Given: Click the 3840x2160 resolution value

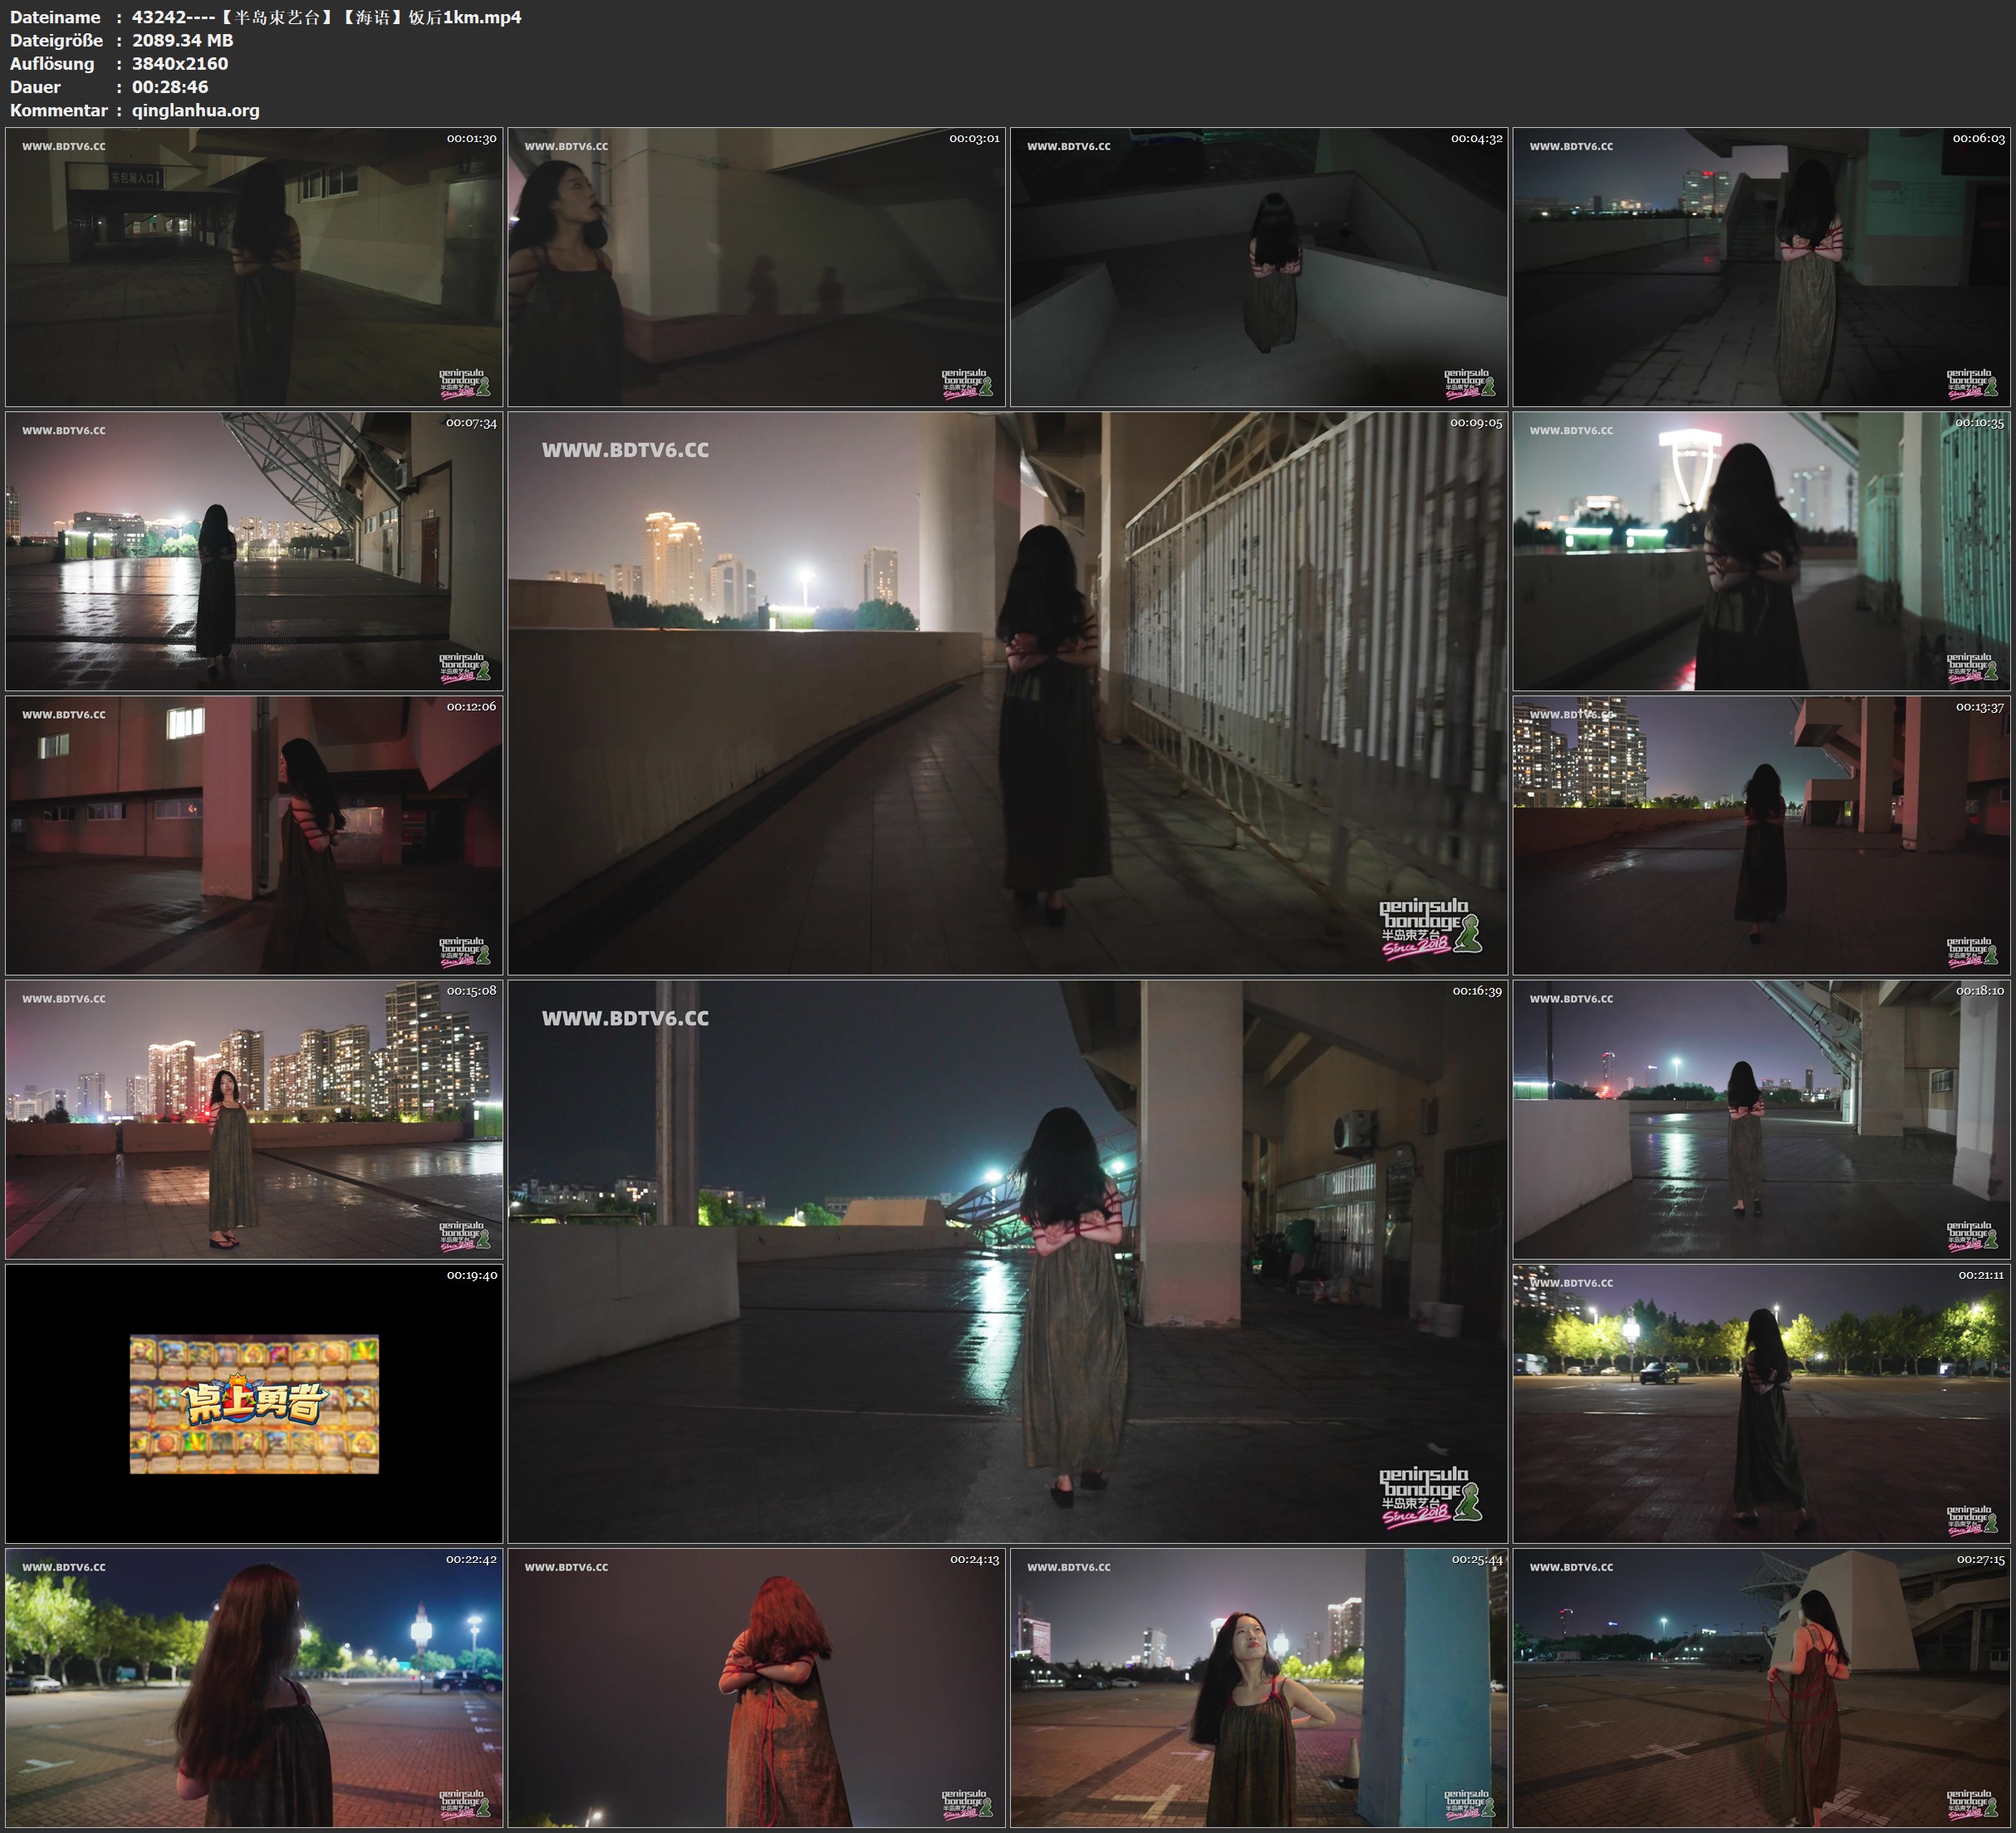Looking at the screenshot, I should [180, 63].
